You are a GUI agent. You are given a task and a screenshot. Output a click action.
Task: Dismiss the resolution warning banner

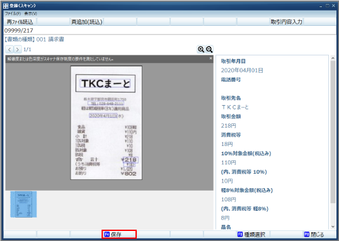click(211, 59)
